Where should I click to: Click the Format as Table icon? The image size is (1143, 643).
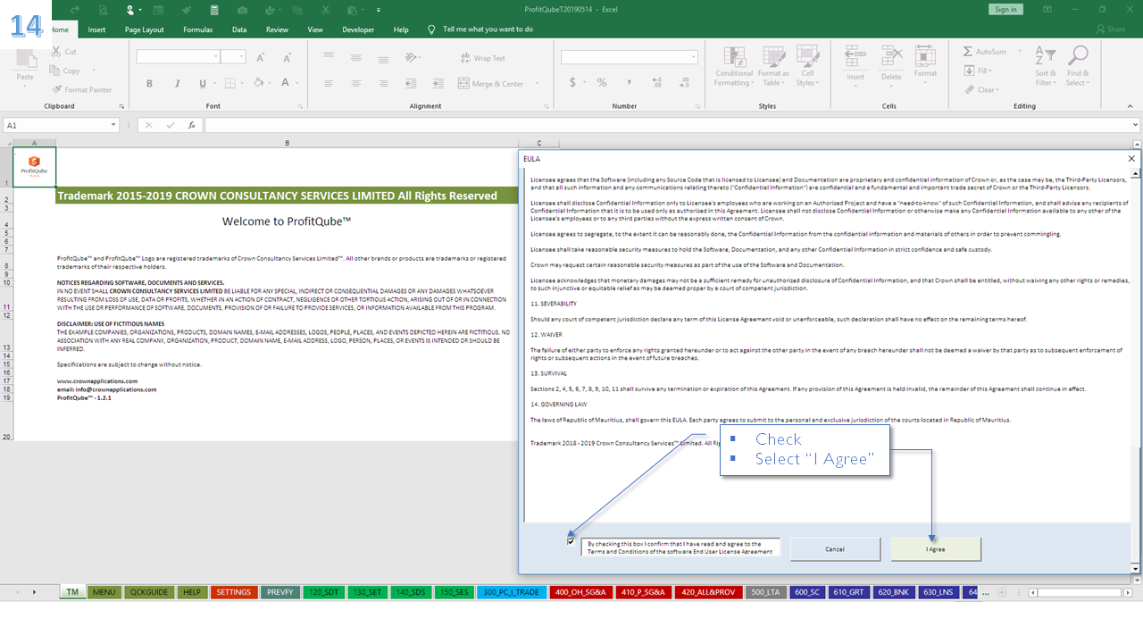coord(773,56)
